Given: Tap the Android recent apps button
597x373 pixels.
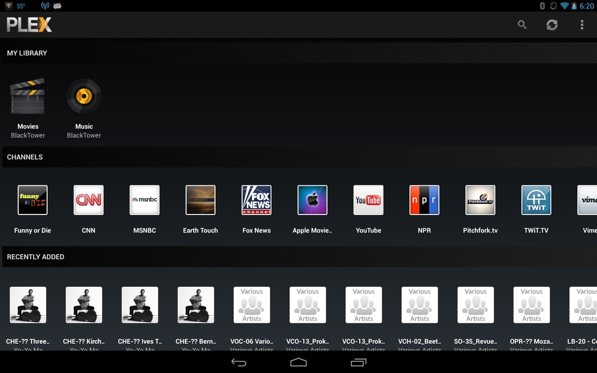Looking at the screenshot, I should pos(359,363).
